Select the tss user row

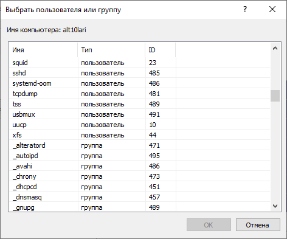coord(139,104)
